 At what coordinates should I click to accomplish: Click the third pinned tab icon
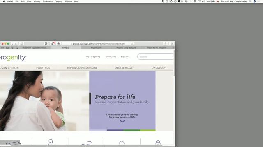pyautogui.click(x=12, y=48)
